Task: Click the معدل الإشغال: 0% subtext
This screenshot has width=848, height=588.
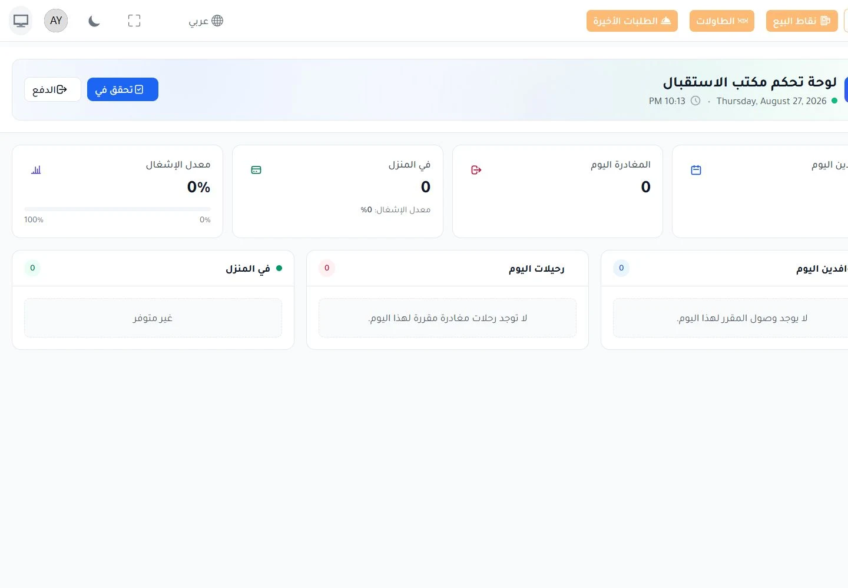Action: 396,209
